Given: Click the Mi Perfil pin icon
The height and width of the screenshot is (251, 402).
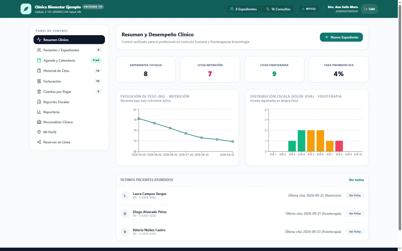Looking at the screenshot, I should pos(39,132).
